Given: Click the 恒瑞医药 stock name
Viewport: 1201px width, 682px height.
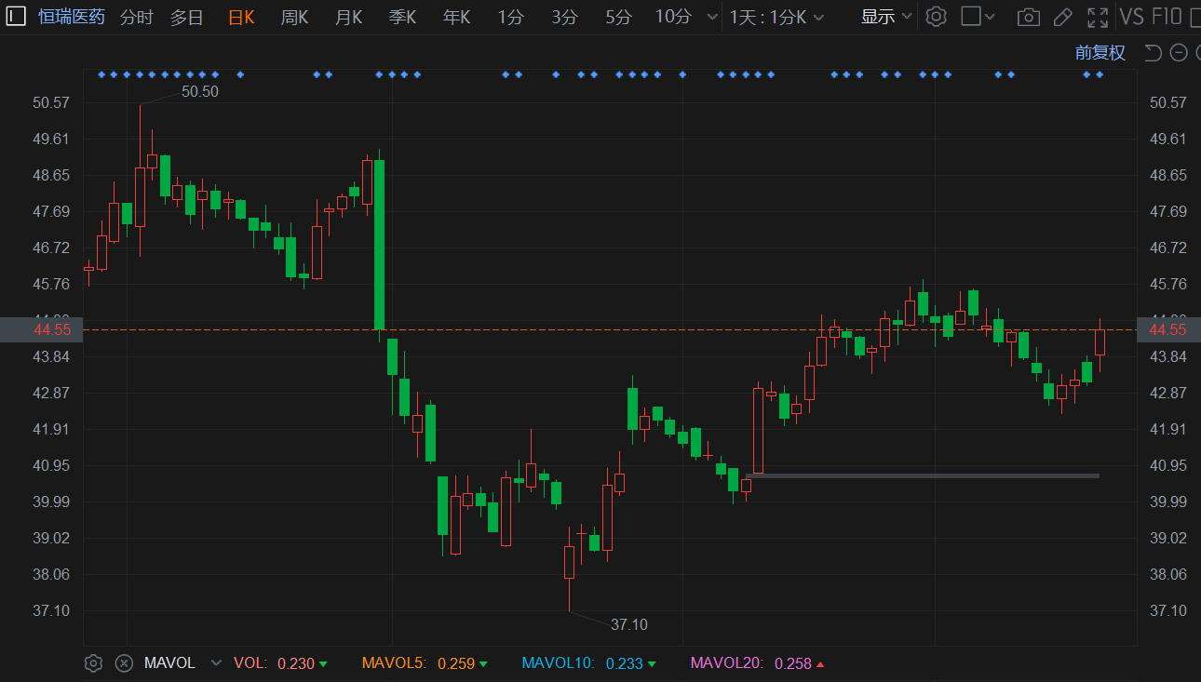Looking at the screenshot, I should (72, 17).
